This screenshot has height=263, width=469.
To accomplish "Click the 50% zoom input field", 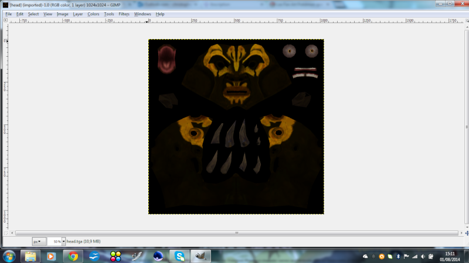I will (x=55, y=241).
